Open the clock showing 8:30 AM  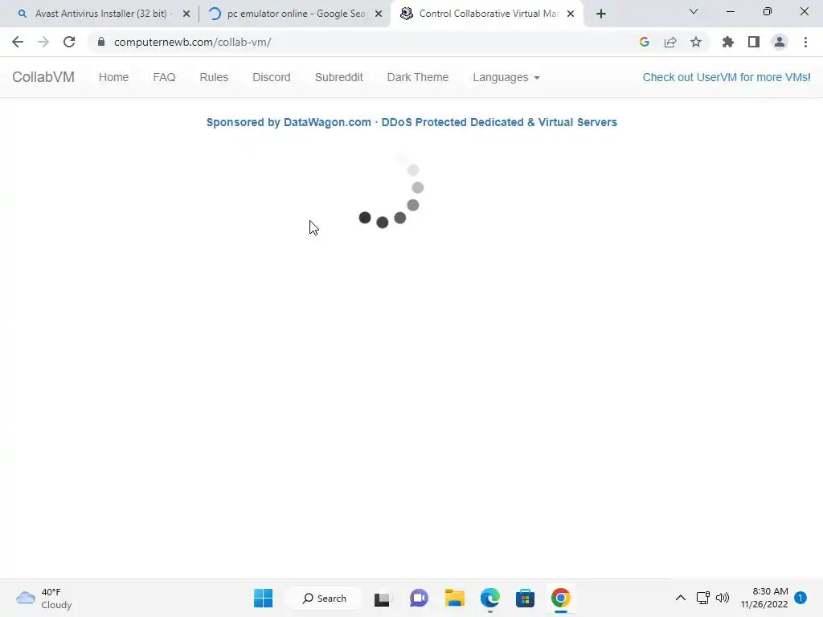(x=764, y=598)
